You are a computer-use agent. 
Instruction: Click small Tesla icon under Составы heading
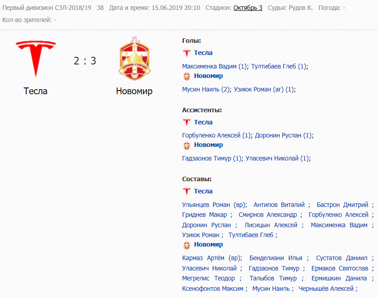(x=187, y=191)
